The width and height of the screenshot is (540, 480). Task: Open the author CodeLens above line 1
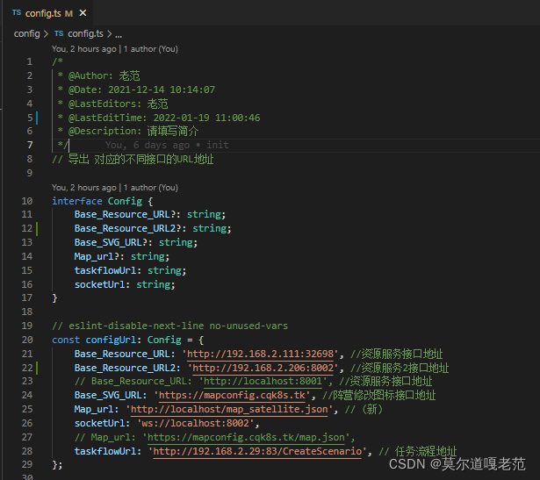[x=114, y=49]
